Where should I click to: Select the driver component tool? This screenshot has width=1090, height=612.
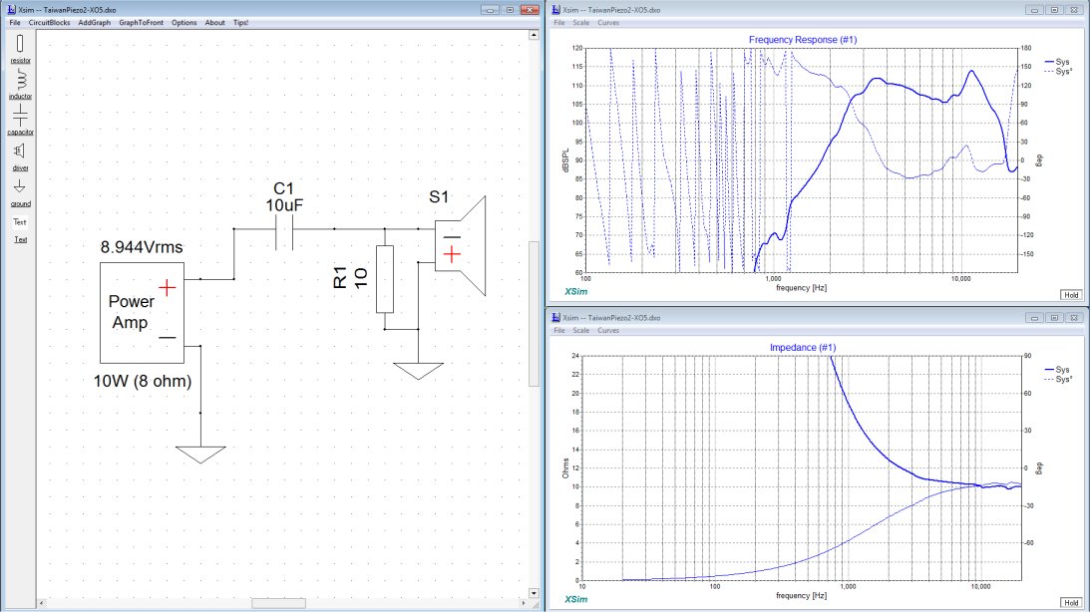tap(20, 155)
